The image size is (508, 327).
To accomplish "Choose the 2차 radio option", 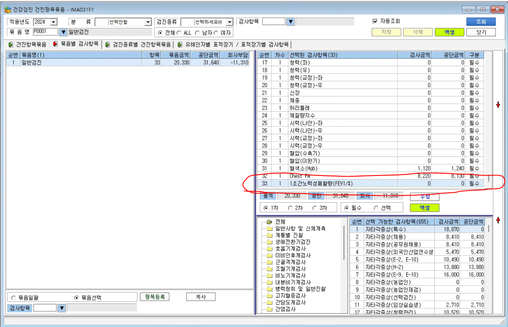I will 290,208.
